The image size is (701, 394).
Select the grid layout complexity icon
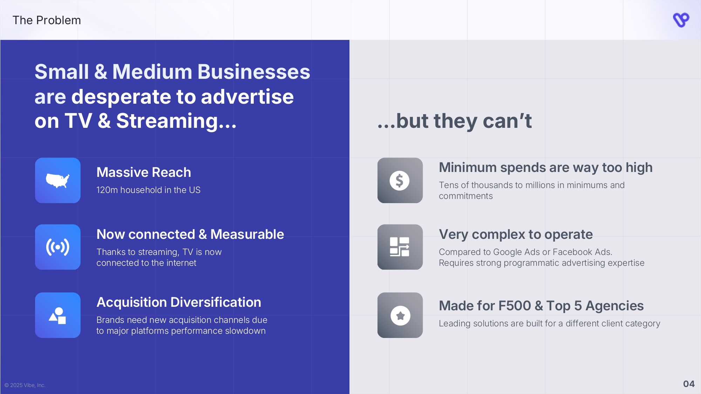(400, 246)
